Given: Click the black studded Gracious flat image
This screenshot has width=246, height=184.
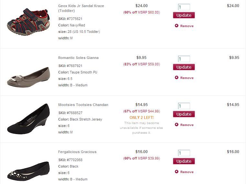Looking at the screenshot, I should coord(28,170).
